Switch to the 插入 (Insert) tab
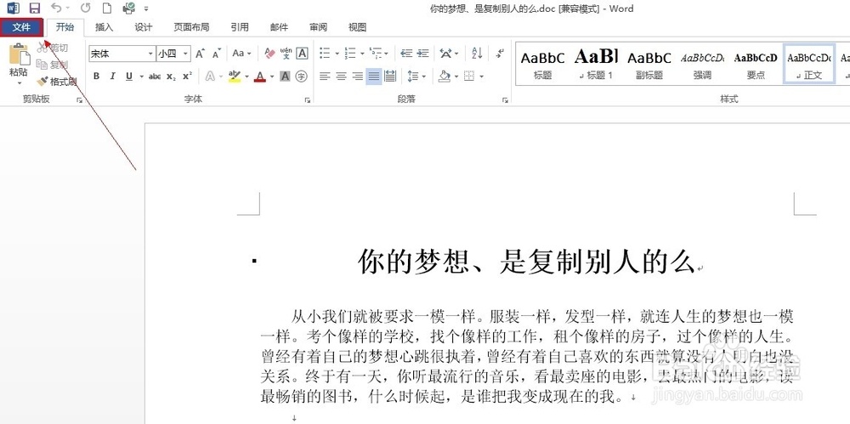This screenshot has height=424, width=850. 104,27
